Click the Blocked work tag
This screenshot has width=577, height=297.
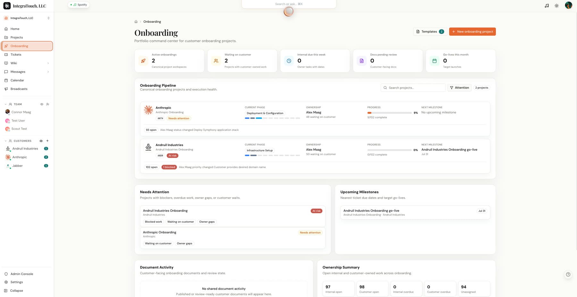(x=154, y=222)
